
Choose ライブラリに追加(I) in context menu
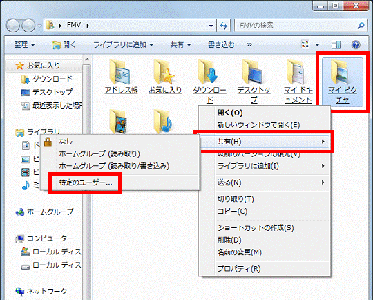265,166
